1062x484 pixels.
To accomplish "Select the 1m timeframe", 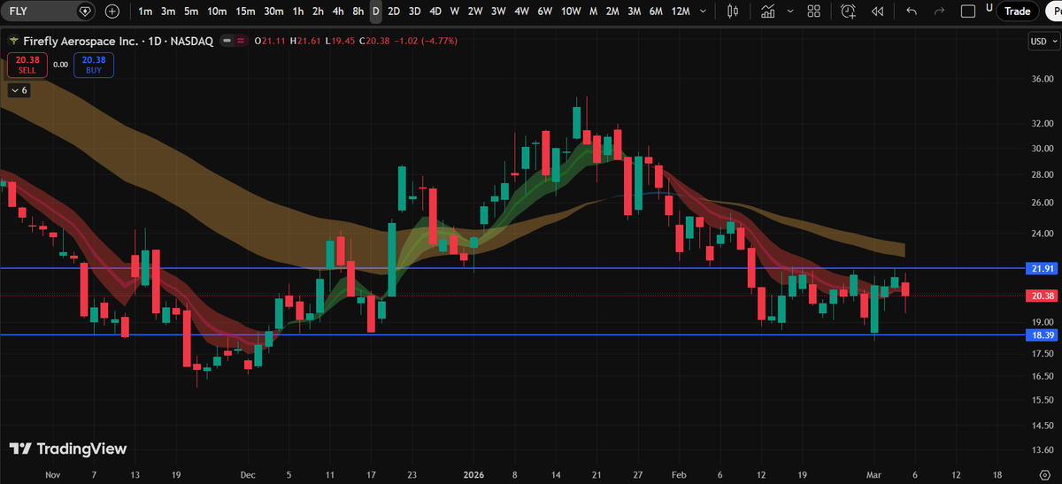I will (x=144, y=12).
